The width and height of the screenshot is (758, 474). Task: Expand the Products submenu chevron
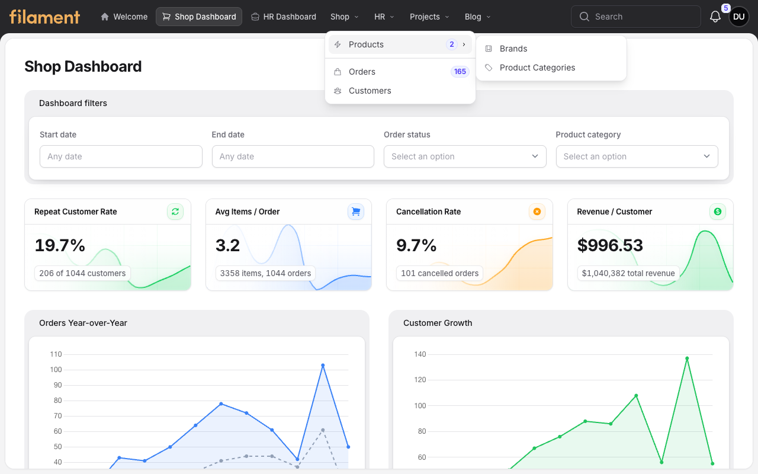(x=464, y=44)
